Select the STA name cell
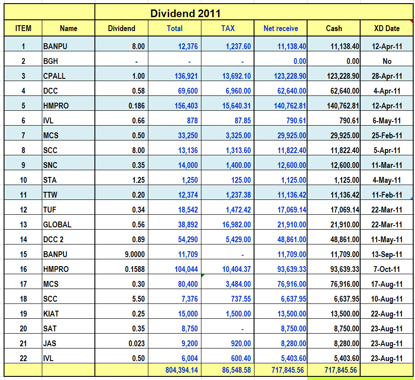The image size is (415, 380). [x=68, y=177]
